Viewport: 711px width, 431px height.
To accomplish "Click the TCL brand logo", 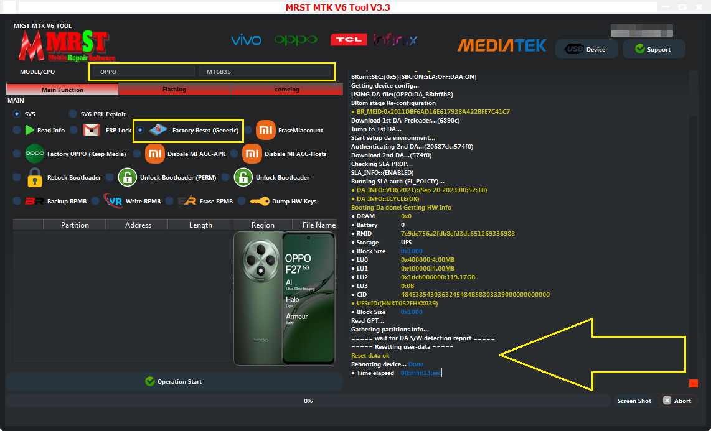I will (x=349, y=40).
